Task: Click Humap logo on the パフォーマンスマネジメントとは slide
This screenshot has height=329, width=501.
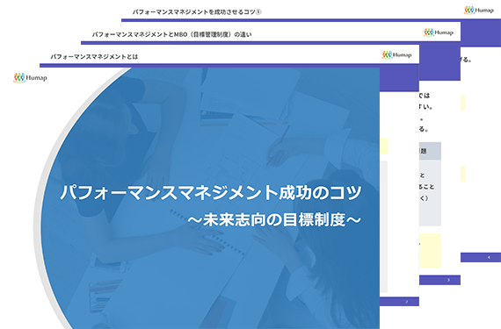Action: [x=396, y=54]
